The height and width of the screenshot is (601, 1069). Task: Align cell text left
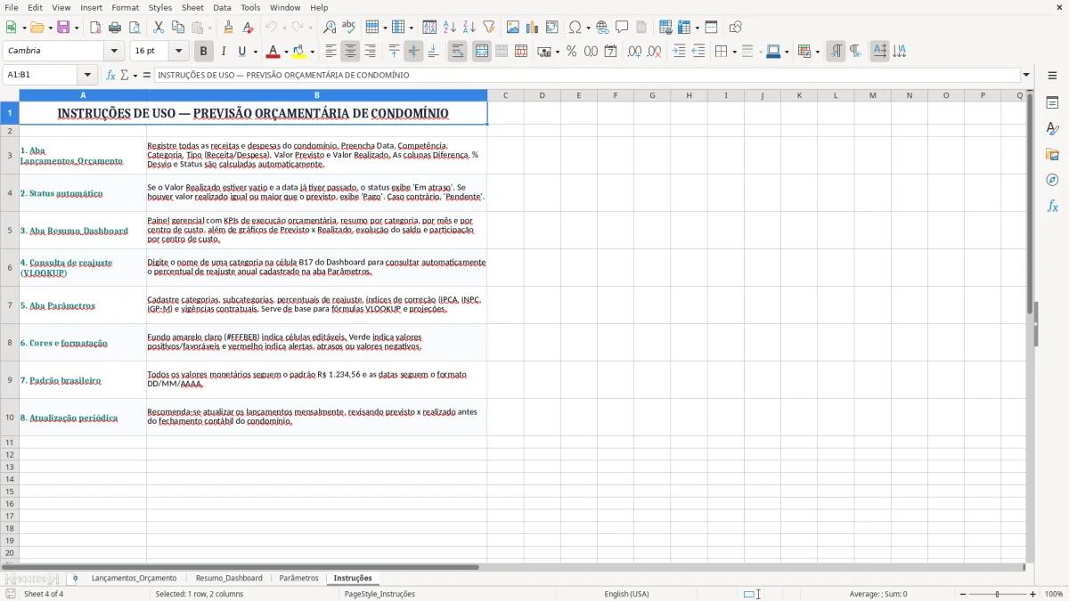point(330,52)
